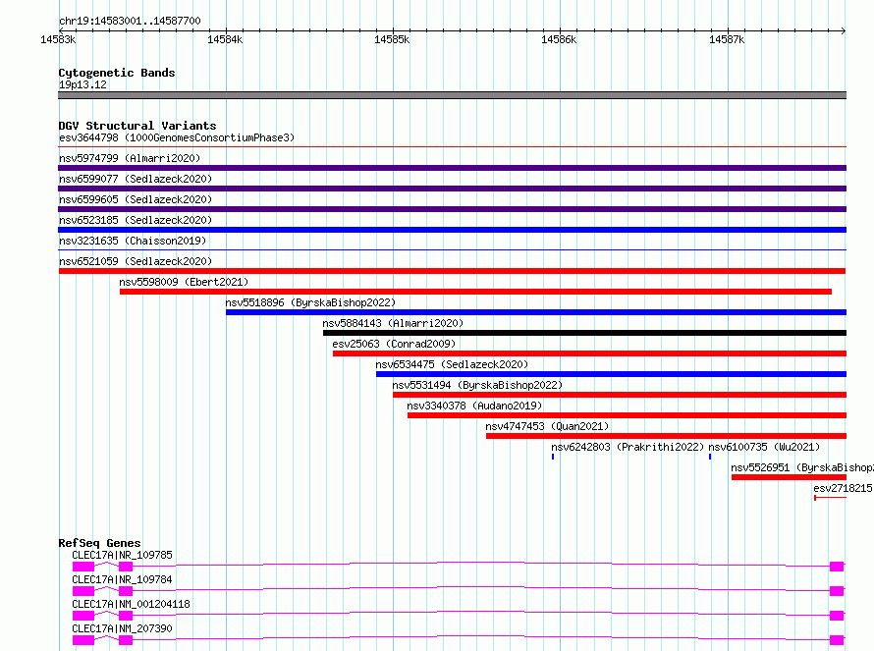Click the nsv5884143 (Almarri2020) black bar
The image size is (874, 651).
[x=584, y=333]
